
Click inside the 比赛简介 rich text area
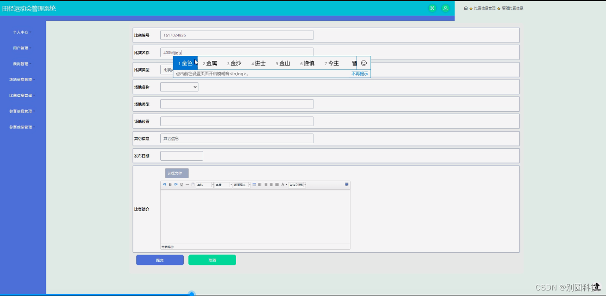(x=255, y=217)
